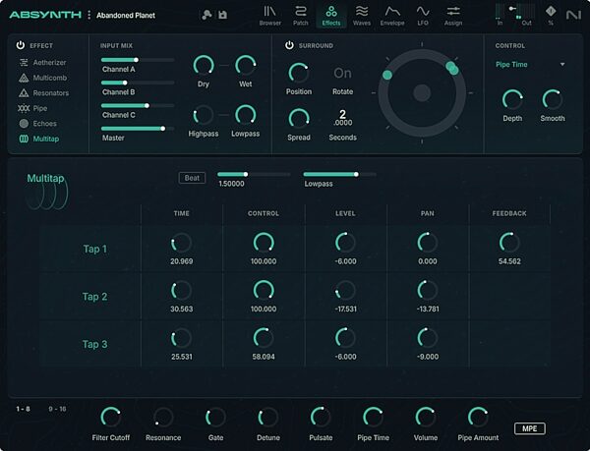Click the randomize patch icon
The height and width of the screenshot is (451, 590).
[x=206, y=15]
